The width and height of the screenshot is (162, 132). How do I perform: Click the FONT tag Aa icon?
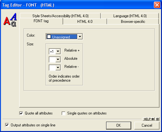tap(10, 20)
